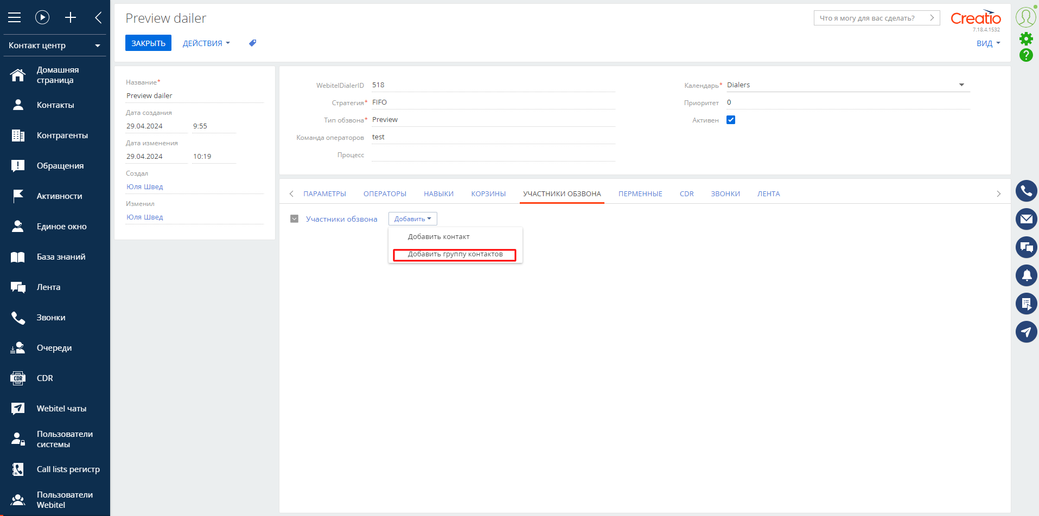Switch to the ЗВОНКИ tab
Viewport: 1039px width, 516px height.
click(x=725, y=193)
